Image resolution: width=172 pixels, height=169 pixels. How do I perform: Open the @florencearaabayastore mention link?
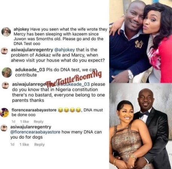pos(35,132)
